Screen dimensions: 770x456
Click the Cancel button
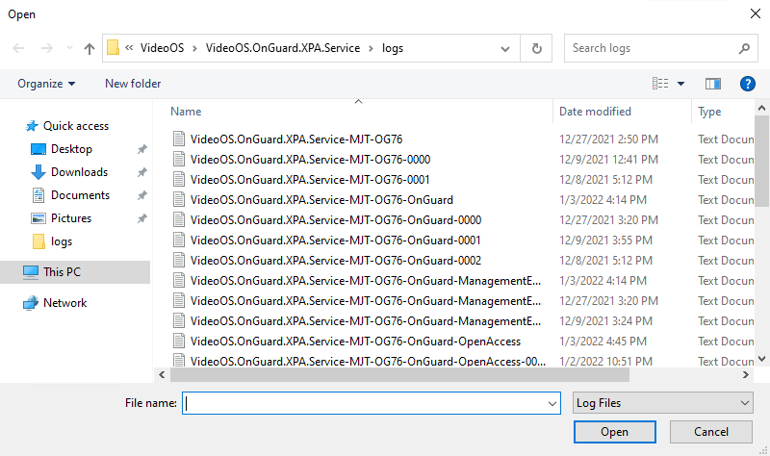(x=710, y=432)
